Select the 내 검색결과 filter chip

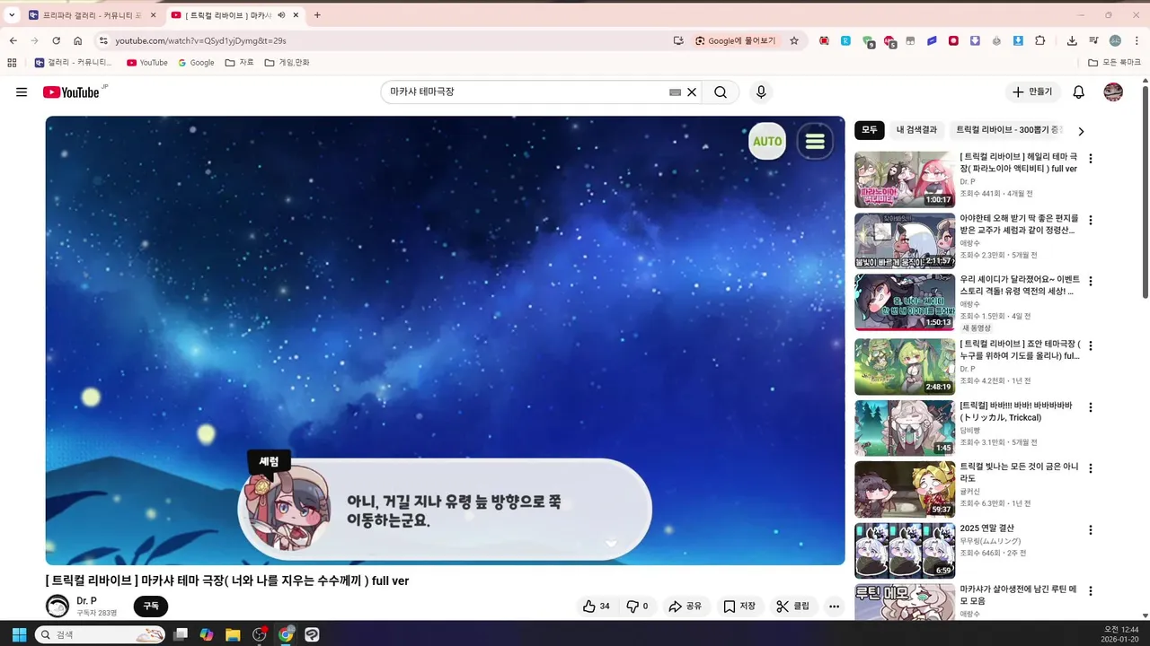click(x=916, y=130)
